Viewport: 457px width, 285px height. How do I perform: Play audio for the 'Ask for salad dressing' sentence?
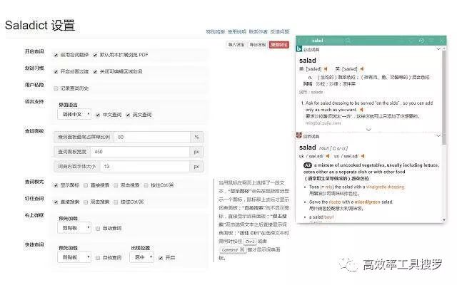(x=361, y=110)
